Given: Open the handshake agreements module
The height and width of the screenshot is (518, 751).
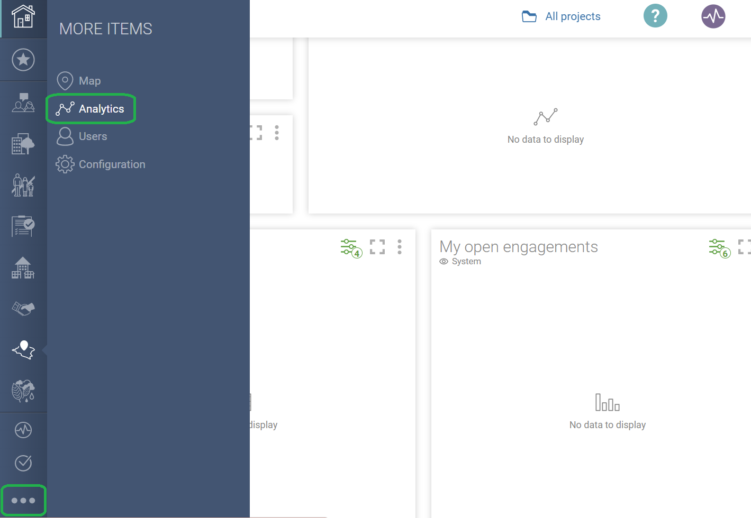Looking at the screenshot, I should (23, 309).
